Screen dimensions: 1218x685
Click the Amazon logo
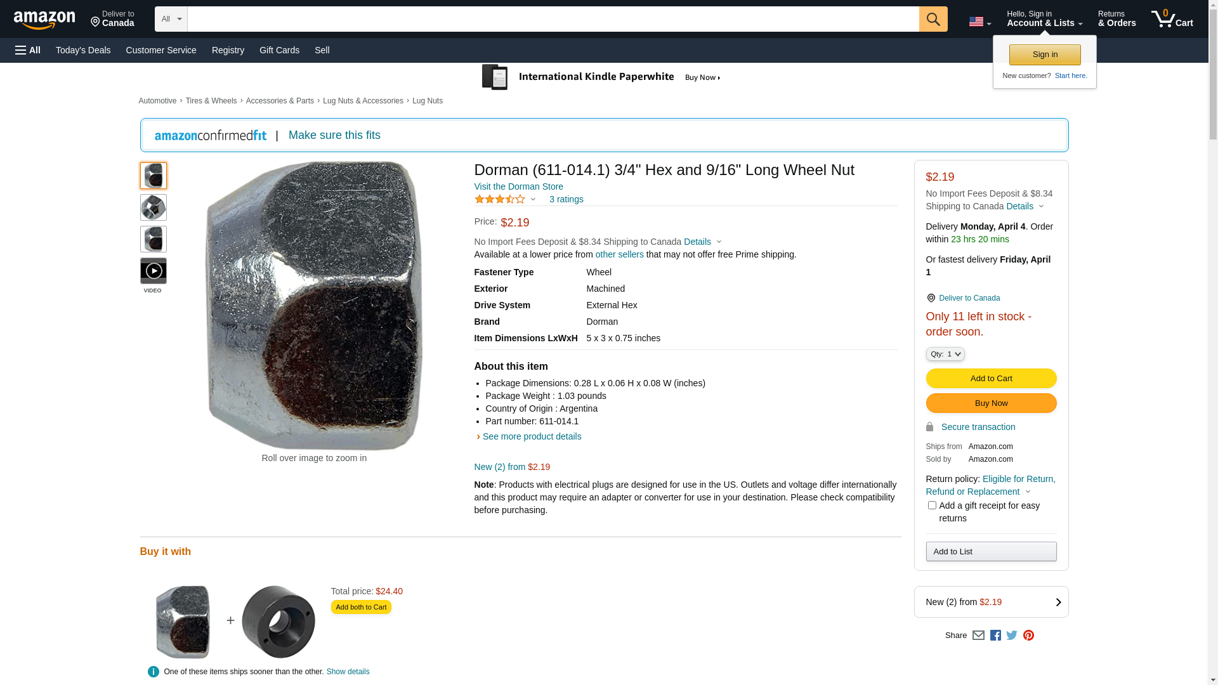coord(44,20)
